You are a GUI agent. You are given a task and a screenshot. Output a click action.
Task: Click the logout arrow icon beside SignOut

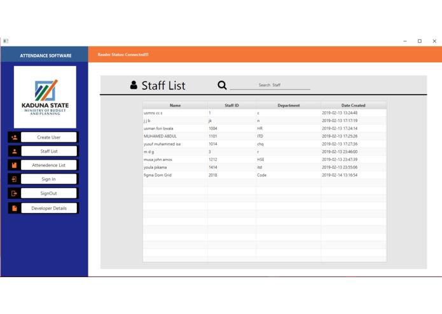click(15, 193)
